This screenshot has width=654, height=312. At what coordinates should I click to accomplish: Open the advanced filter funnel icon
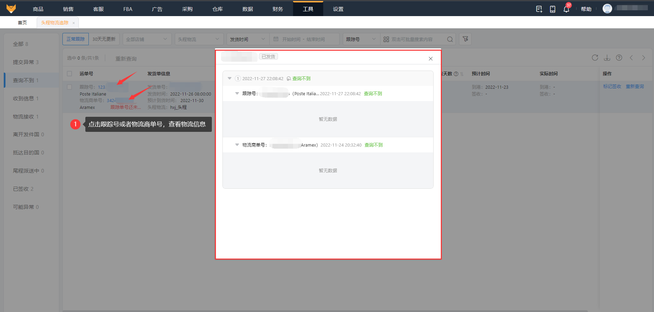(x=465, y=39)
